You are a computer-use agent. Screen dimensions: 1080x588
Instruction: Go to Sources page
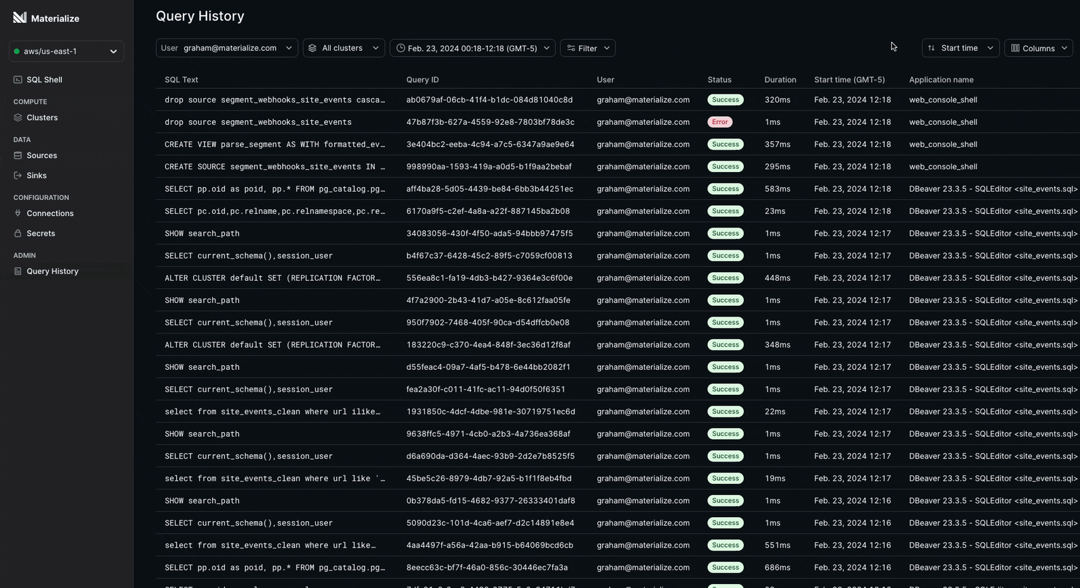tap(42, 155)
